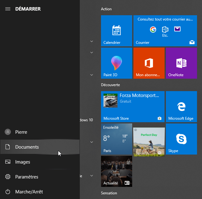The width and height of the screenshot is (202, 199).
Task: Open the Actualité news tile
Action: (117, 171)
